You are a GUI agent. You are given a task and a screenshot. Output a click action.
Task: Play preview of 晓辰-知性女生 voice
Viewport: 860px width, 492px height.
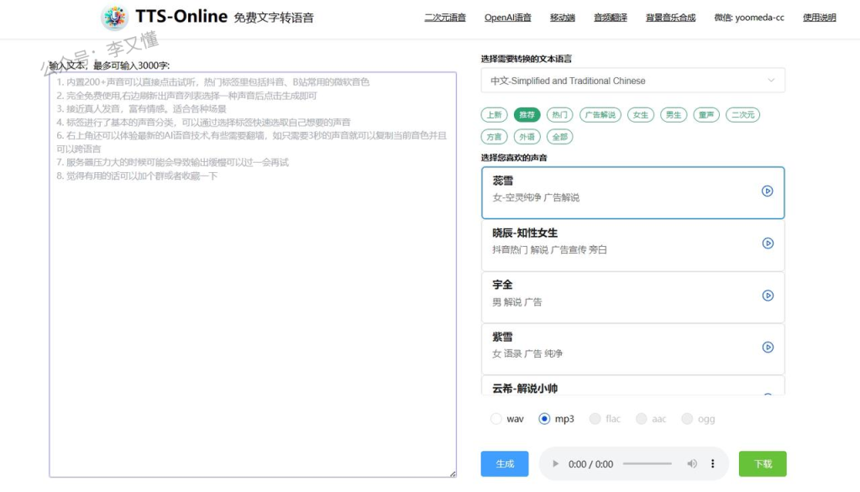(x=767, y=243)
